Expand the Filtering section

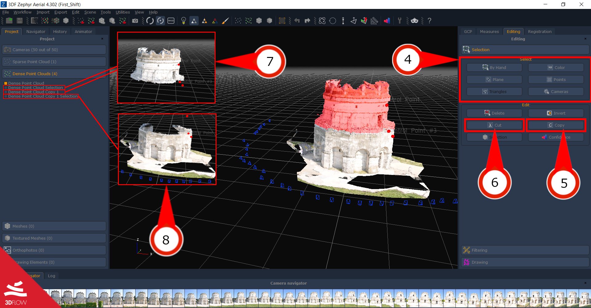click(525, 250)
